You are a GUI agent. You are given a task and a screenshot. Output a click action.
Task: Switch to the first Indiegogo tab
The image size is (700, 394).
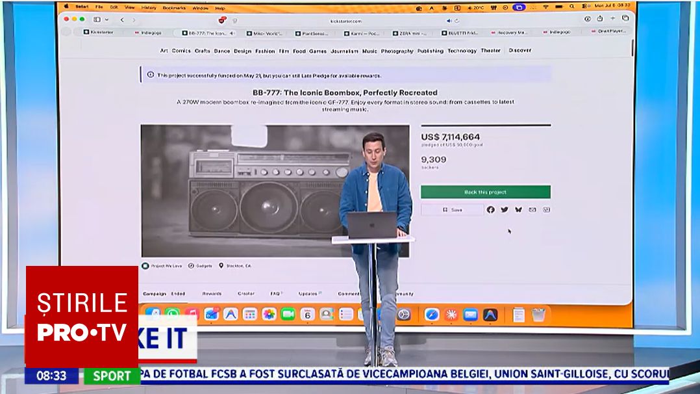[x=148, y=33]
